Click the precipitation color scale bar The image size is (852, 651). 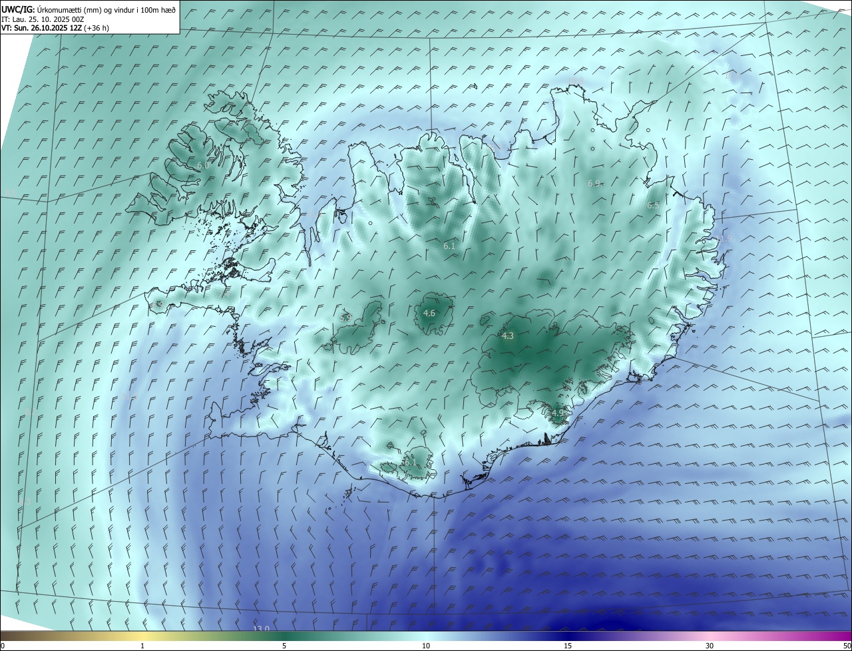pos(426,636)
